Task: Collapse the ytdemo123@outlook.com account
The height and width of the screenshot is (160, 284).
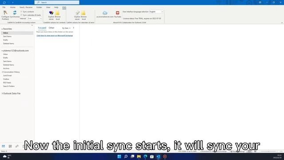Action: (2, 51)
